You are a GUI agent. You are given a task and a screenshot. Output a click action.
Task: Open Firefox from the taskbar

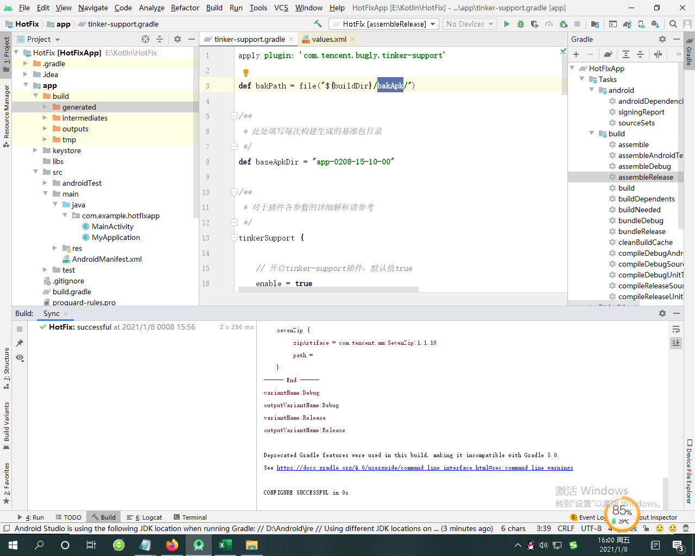172,545
